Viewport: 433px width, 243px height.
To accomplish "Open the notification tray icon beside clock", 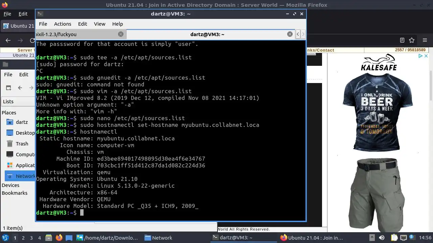I will (412, 238).
